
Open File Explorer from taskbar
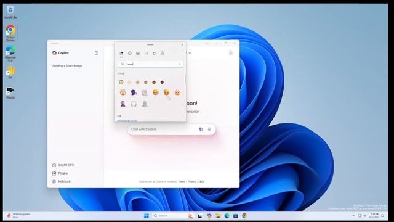pos(218,216)
